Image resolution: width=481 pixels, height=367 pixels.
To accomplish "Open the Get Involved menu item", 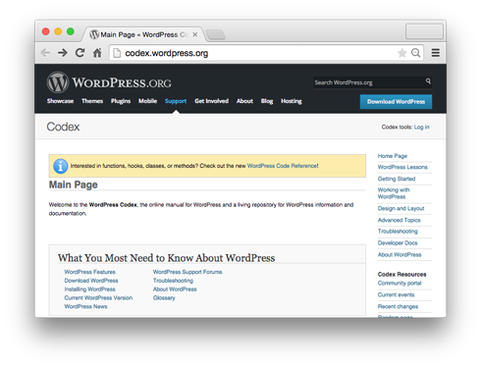I will (212, 101).
